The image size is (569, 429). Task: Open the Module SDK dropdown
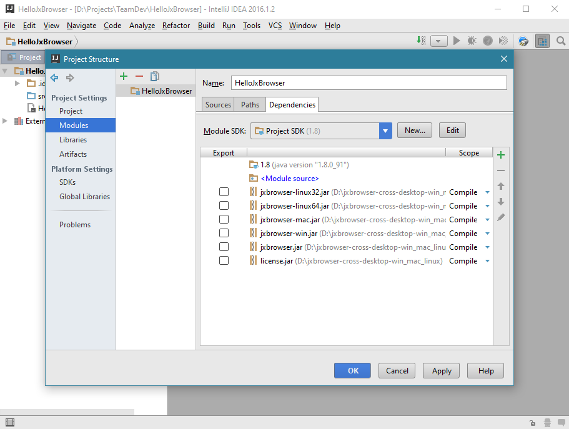pos(385,131)
